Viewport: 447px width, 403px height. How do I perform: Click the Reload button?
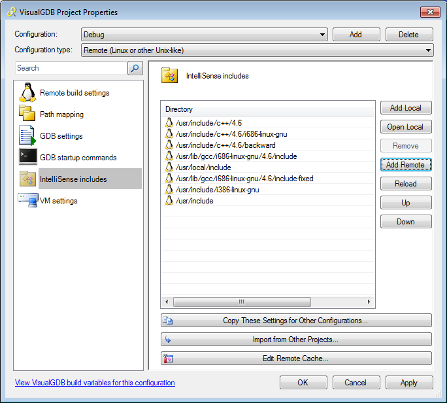406,184
